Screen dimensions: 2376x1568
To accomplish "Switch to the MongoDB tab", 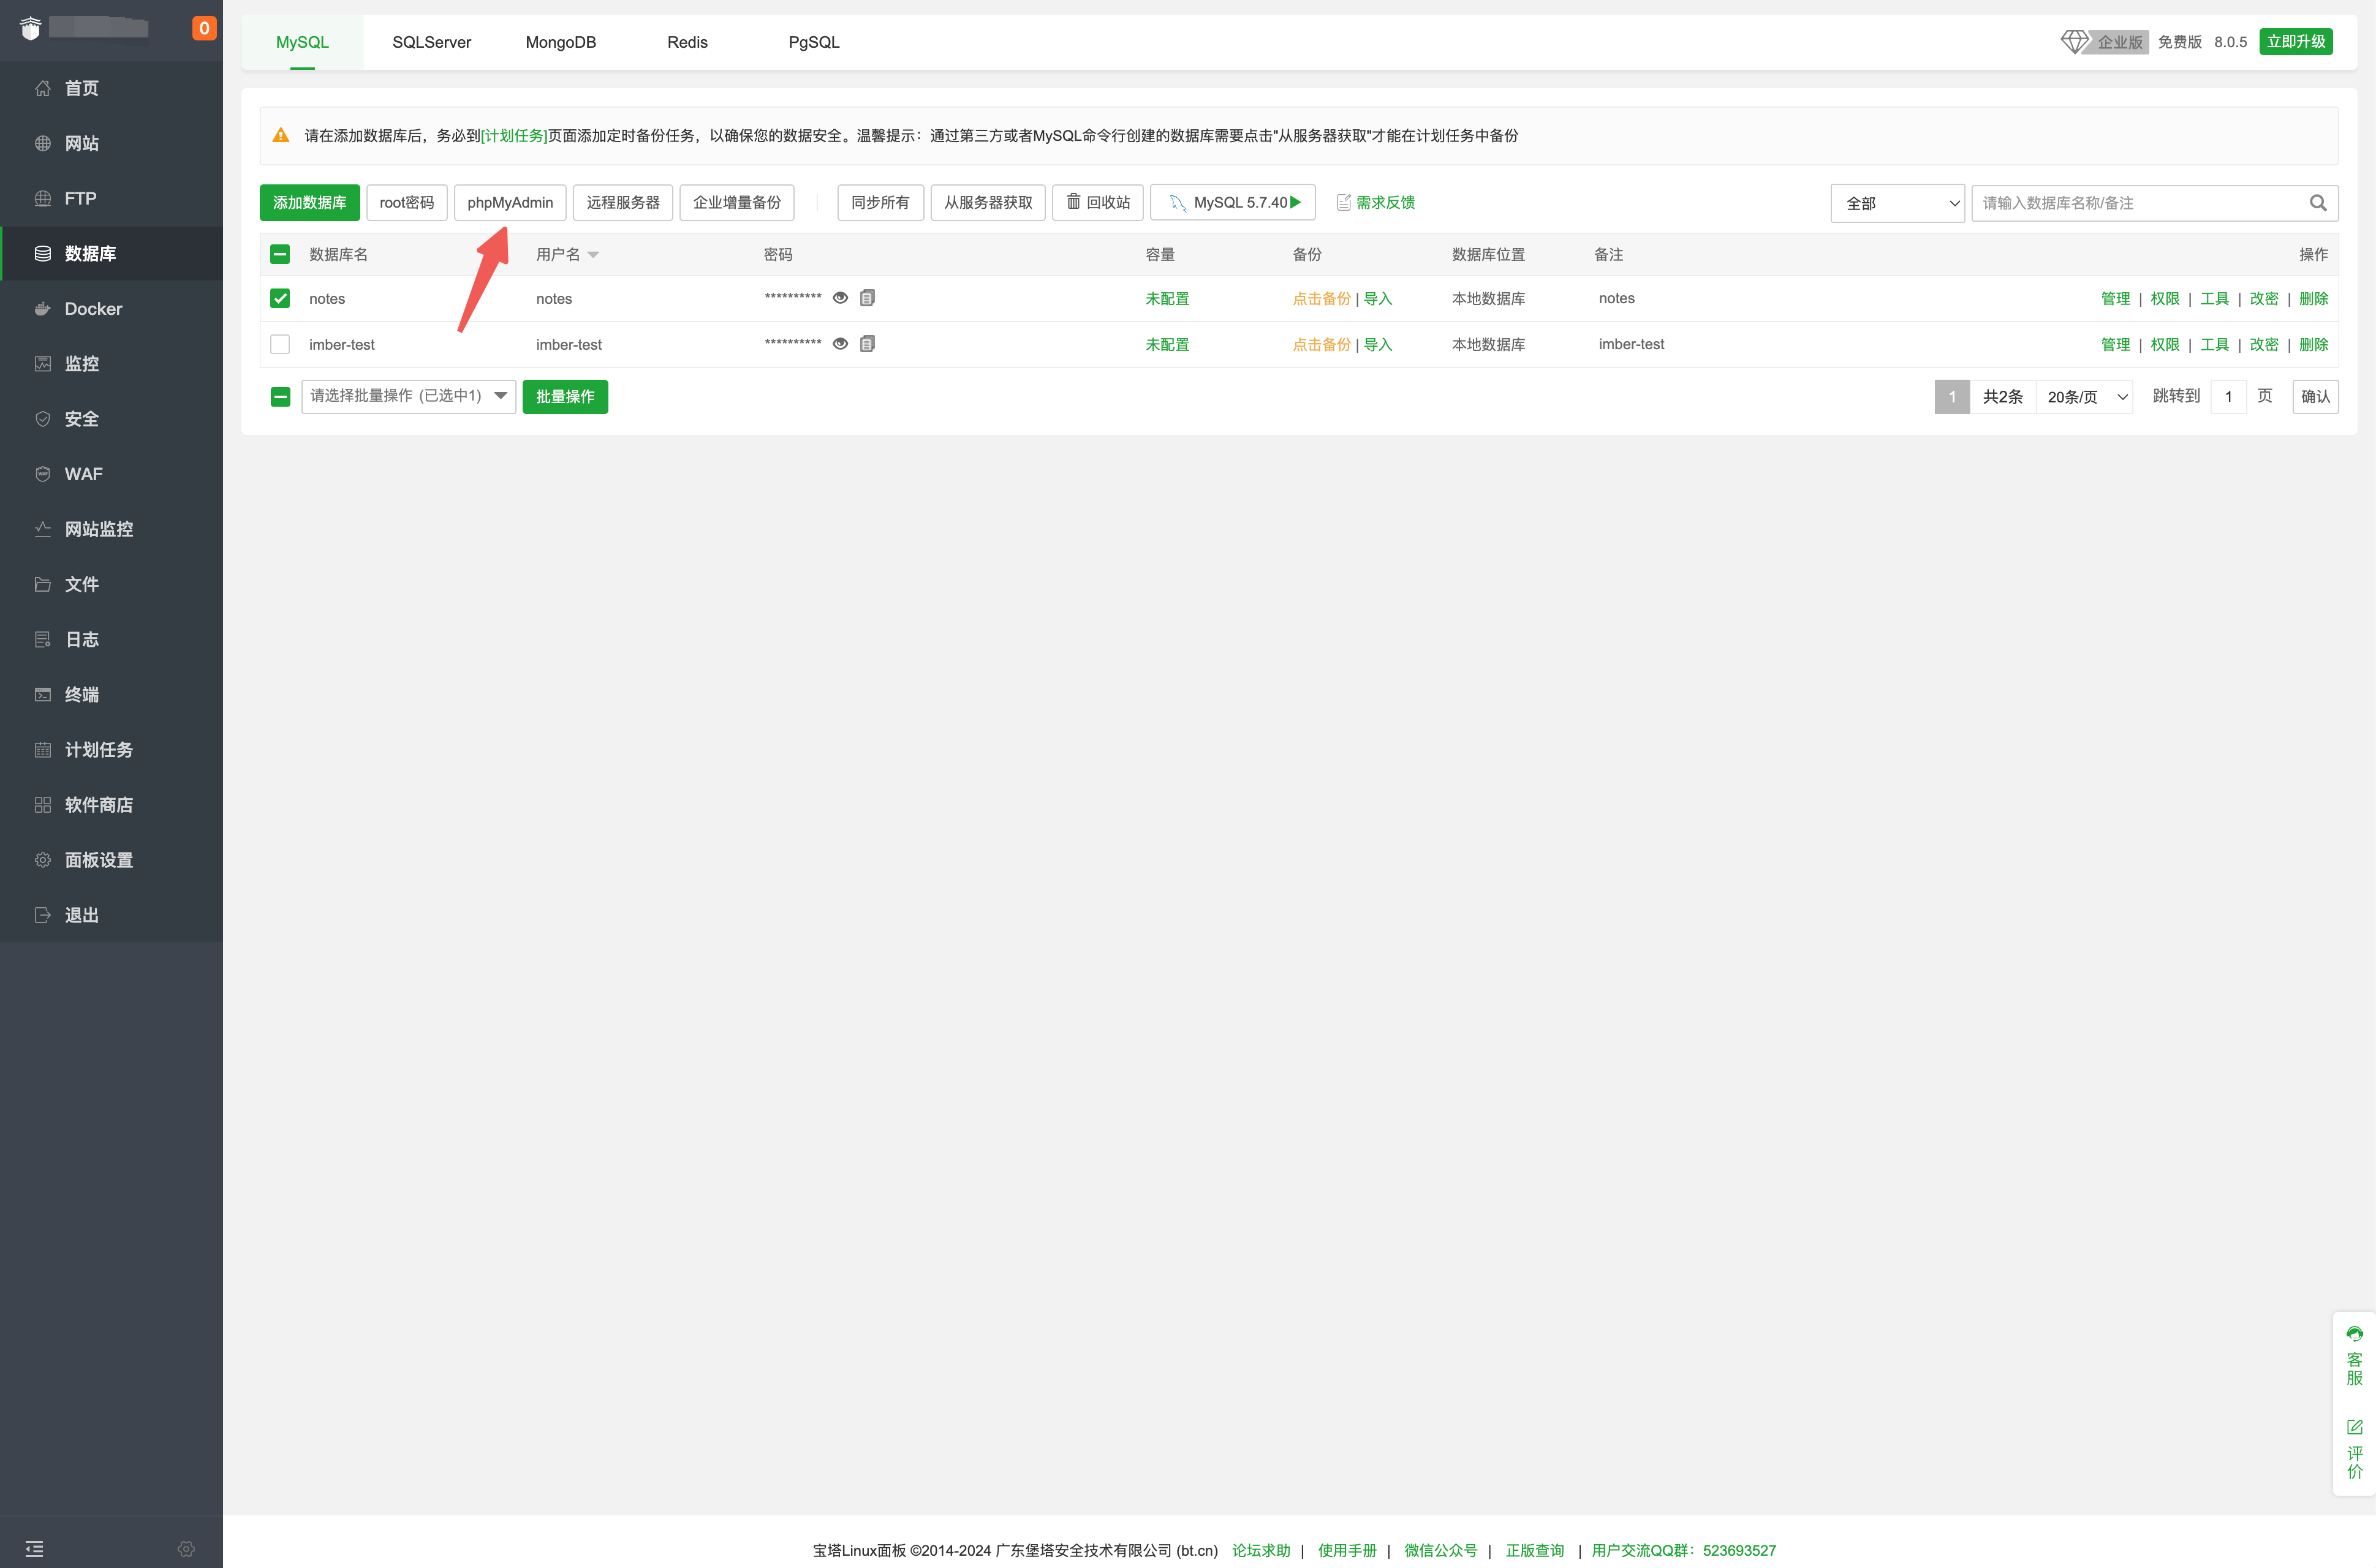I will coord(560,42).
